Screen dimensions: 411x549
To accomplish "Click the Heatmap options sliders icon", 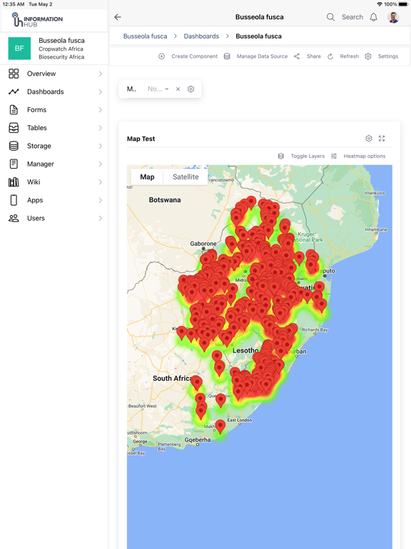I will click(x=334, y=156).
